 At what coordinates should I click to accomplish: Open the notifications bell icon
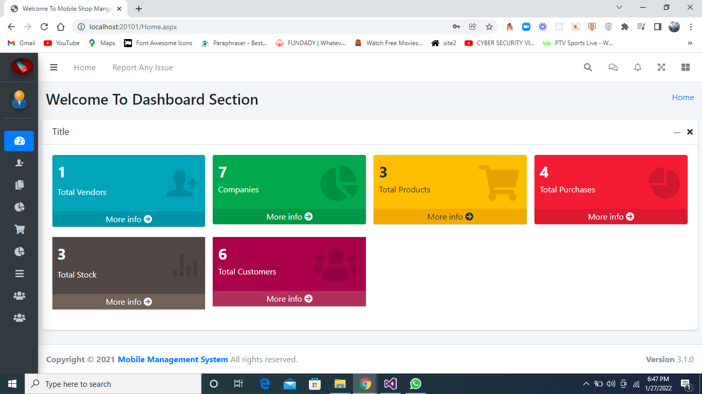(x=637, y=67)
